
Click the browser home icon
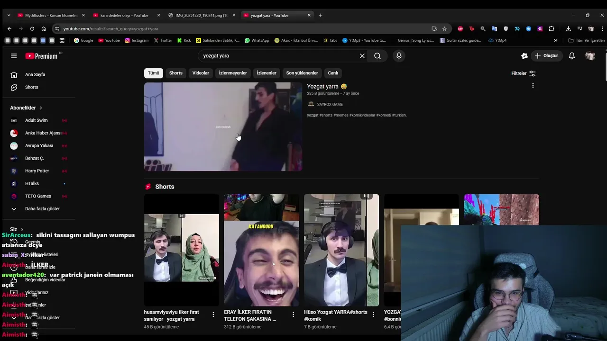pos(43,29)
